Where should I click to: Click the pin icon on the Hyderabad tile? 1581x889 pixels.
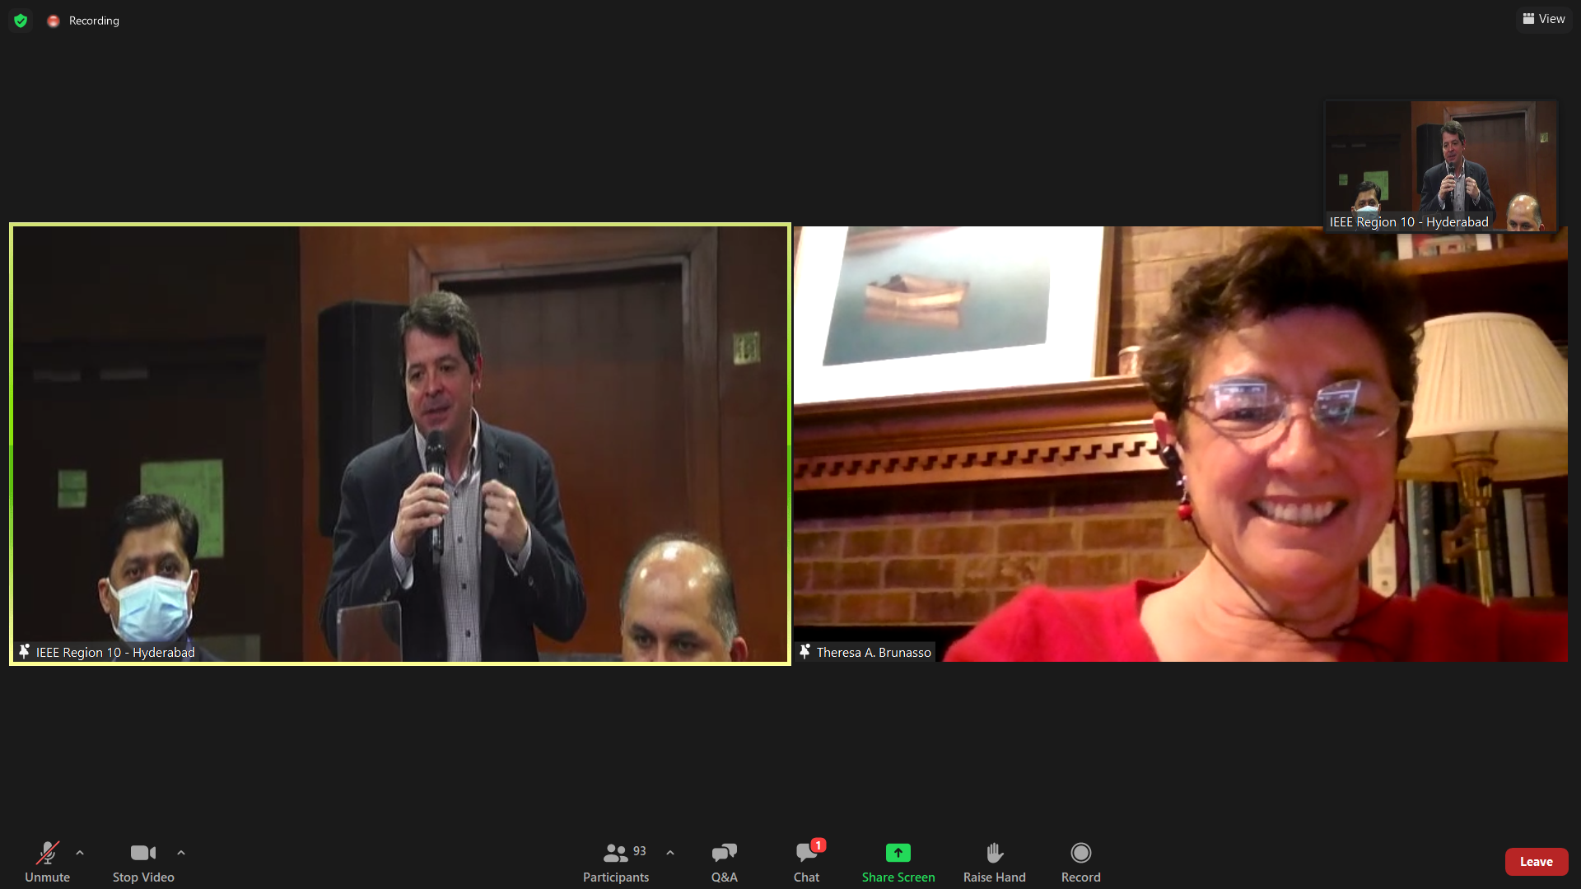click(x=25, y=652)
